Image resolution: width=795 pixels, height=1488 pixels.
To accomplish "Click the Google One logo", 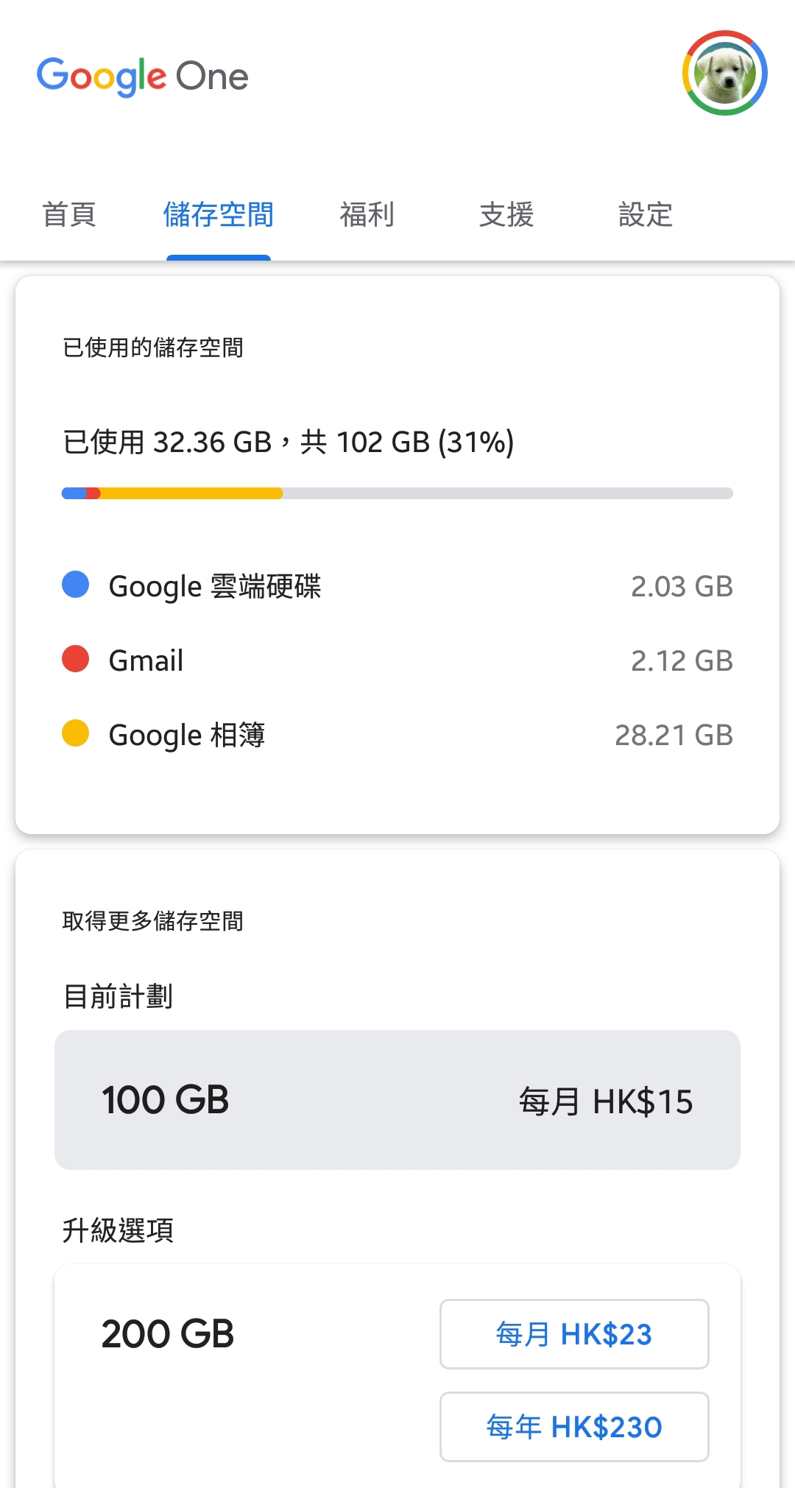I will 143,76.
